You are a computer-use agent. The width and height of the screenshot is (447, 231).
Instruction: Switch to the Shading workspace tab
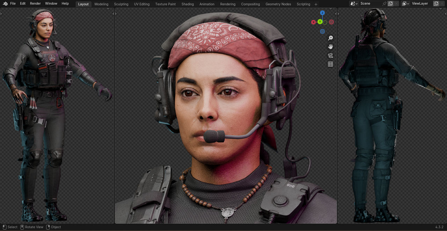tap(188, 4)
